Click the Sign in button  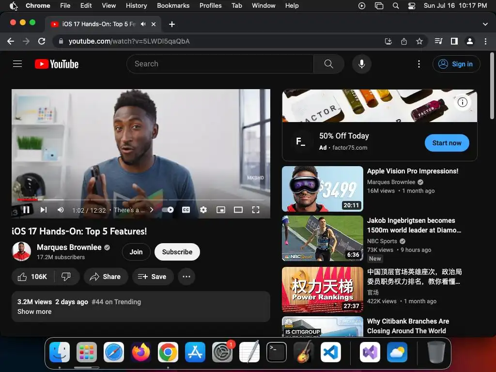click(456, 64)
